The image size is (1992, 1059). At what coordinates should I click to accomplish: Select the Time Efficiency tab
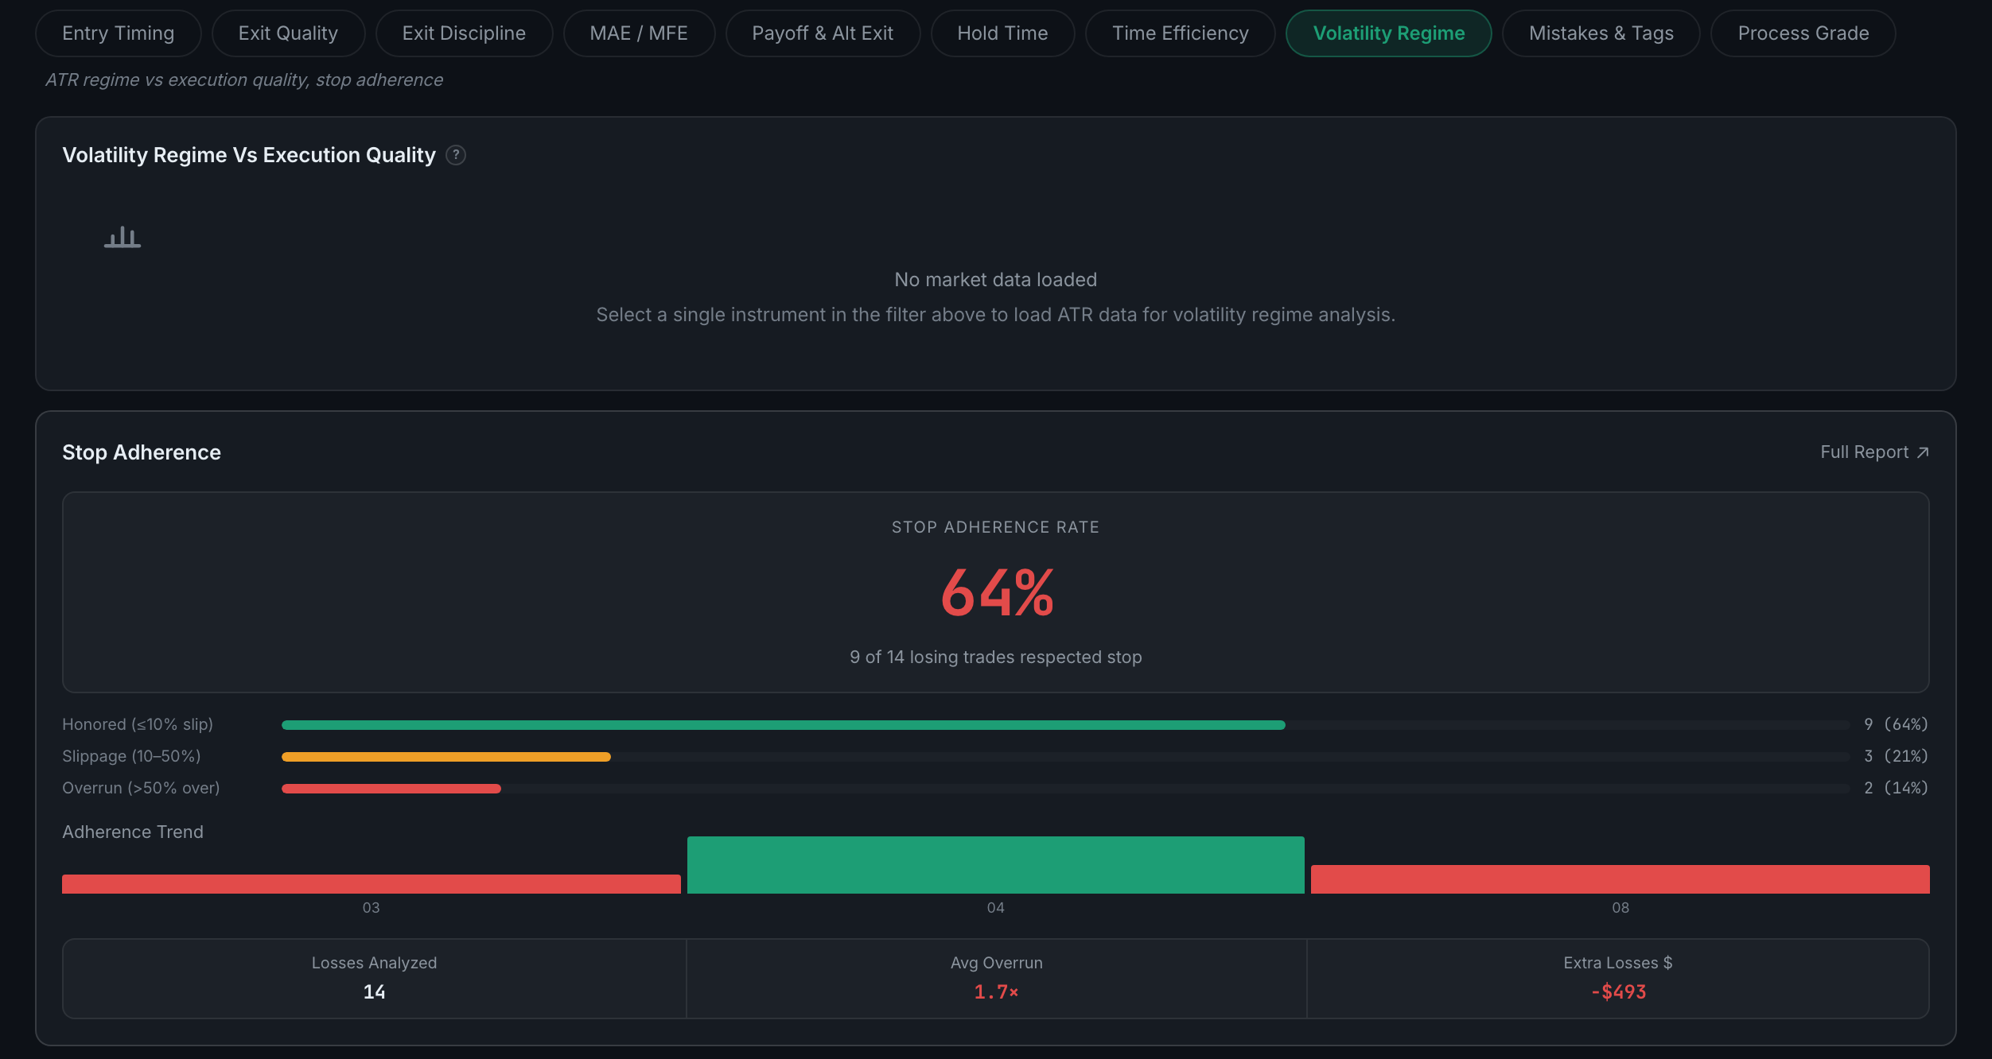1181,33
